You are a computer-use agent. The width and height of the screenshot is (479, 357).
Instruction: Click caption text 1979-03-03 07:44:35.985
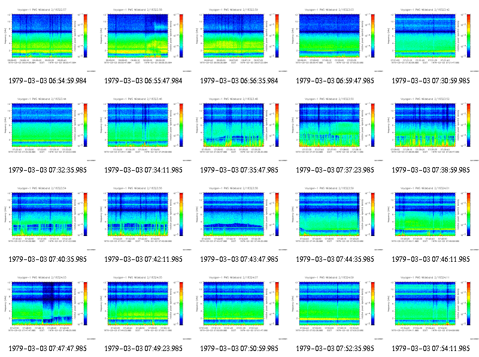[x=335, y=259]
